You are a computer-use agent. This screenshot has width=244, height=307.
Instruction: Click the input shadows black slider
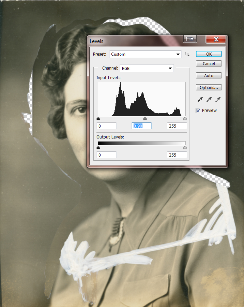coord(98,119)
